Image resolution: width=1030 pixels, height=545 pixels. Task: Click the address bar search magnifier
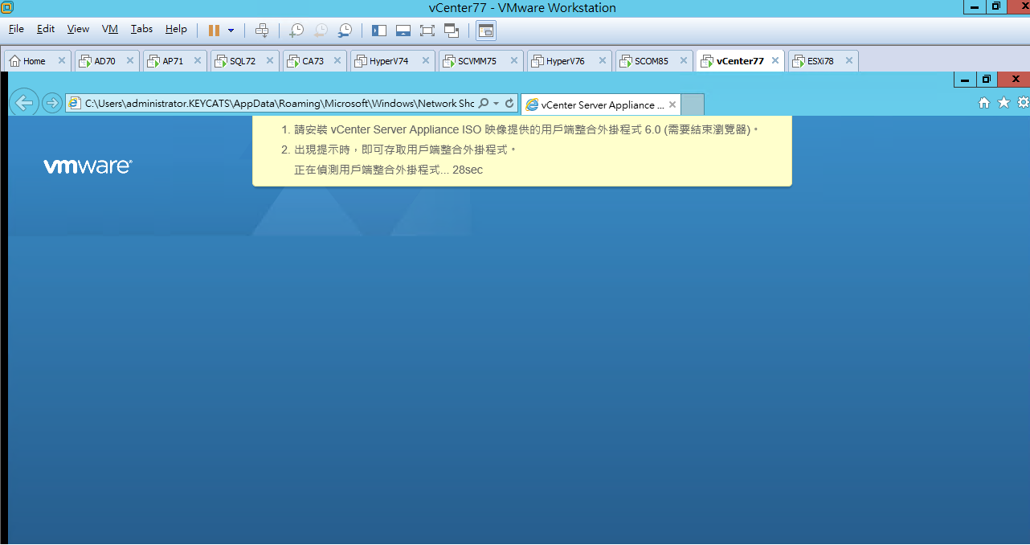click(x=484, y=104)
